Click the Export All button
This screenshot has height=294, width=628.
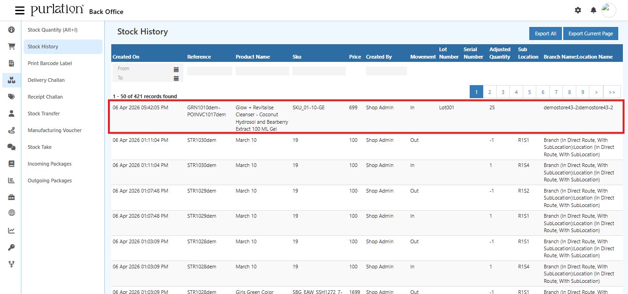point(545,33)
